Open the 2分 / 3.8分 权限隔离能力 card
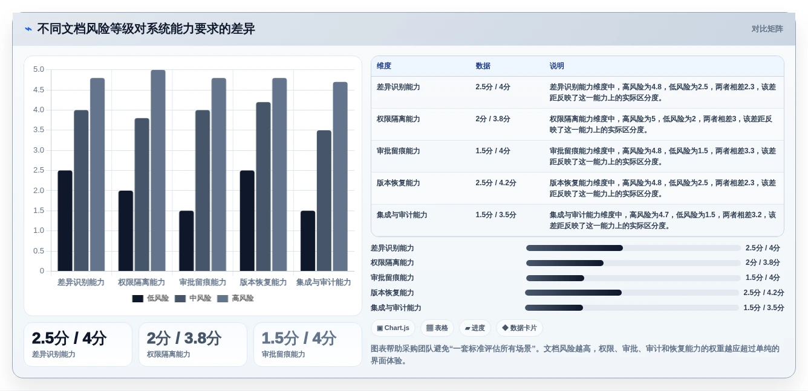The height and width of the screenshot is (391, 808). coord(193,345)
